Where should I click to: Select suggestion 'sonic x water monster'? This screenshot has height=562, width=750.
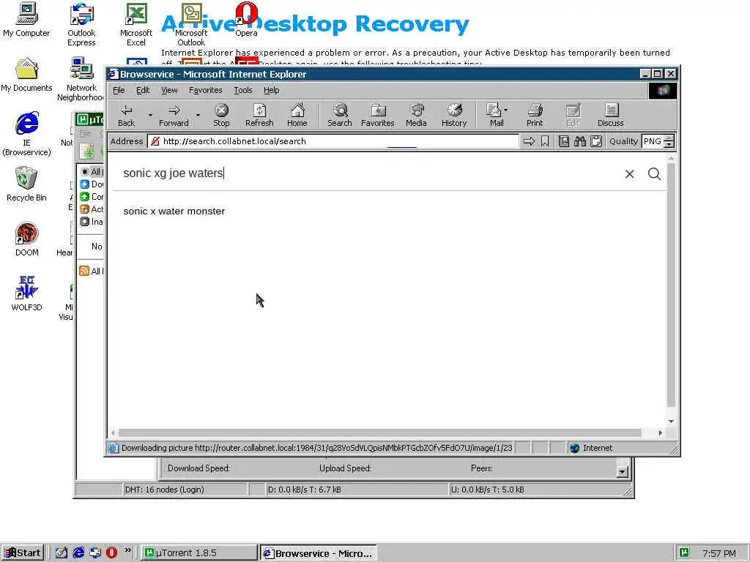coord(174,211)
